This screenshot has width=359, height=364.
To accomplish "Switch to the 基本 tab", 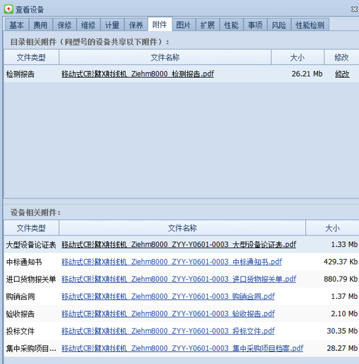I will tap(17, 25).
